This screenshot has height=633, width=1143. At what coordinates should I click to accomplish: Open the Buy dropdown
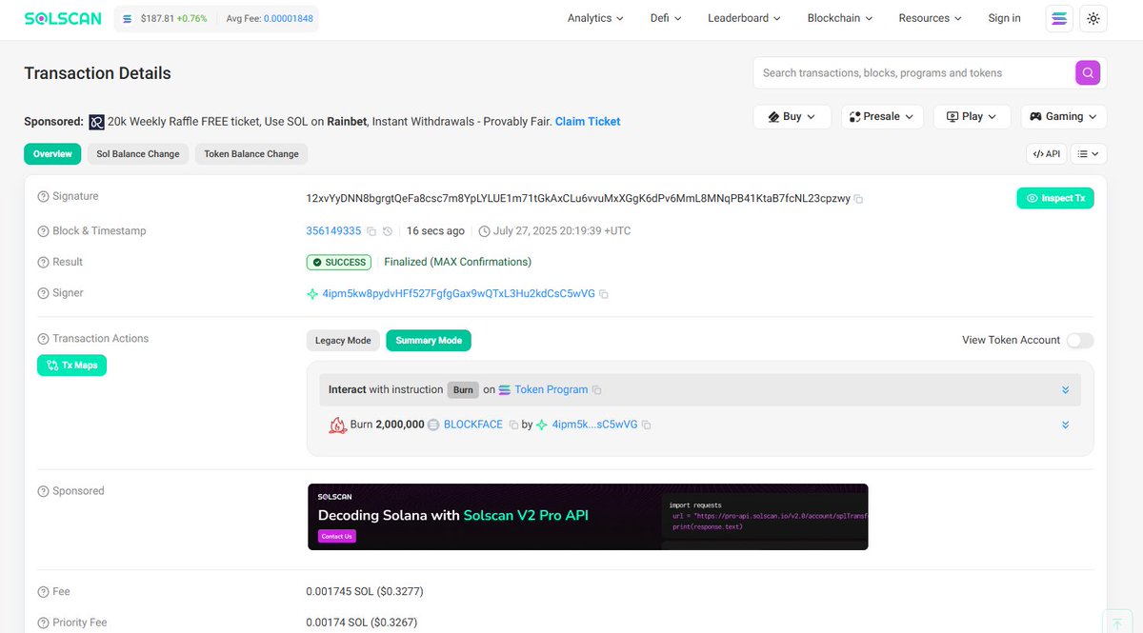point(792,116)
